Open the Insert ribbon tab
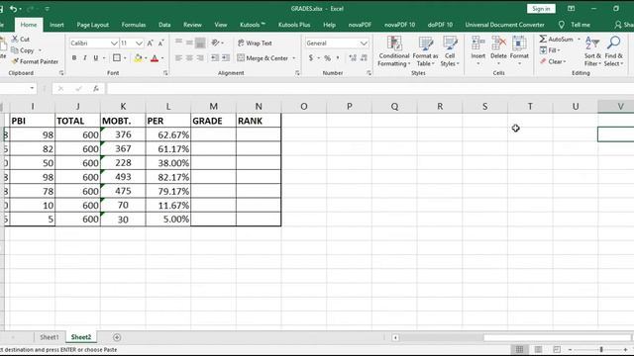Screen dimensions: 634x356 tap(56, 25)
